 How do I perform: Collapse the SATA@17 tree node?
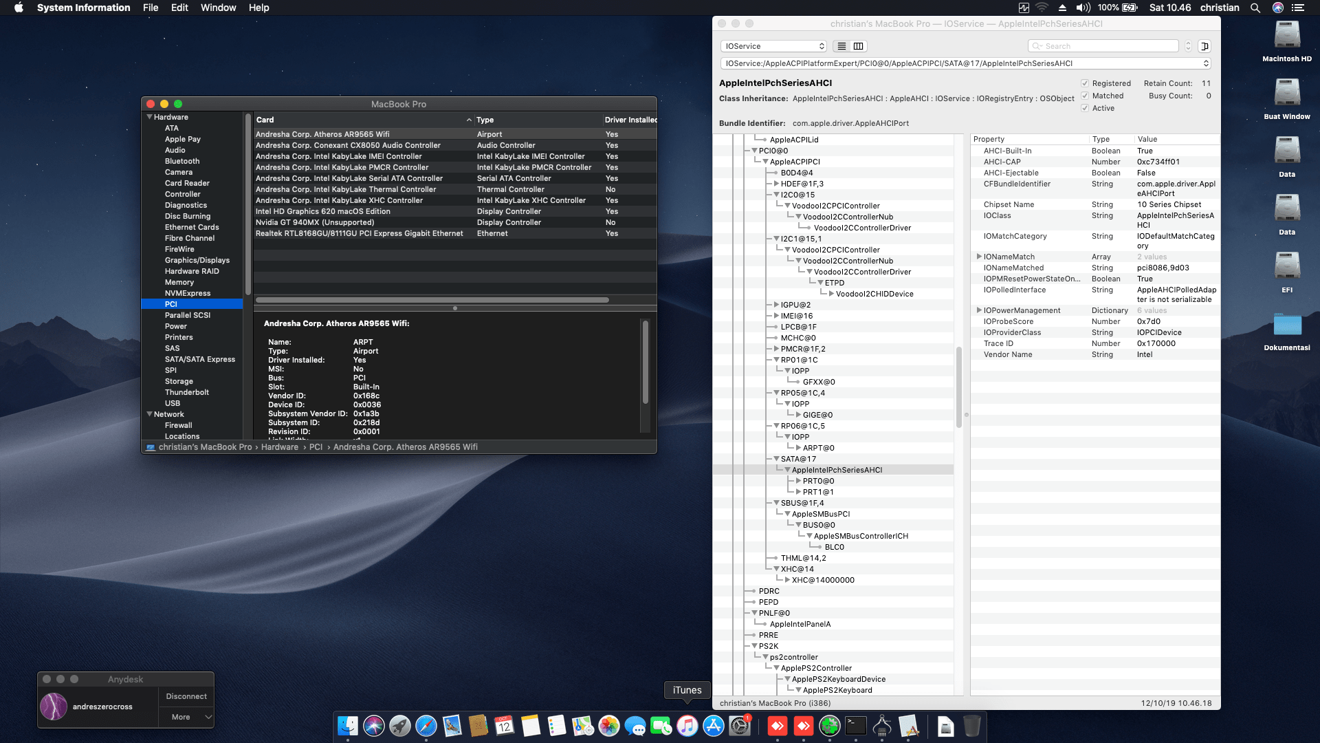778,459
